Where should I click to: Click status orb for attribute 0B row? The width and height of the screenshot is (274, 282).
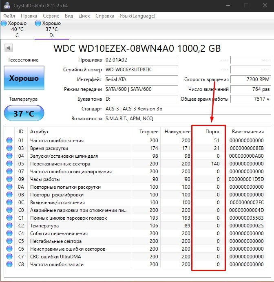tap(9, 194)
